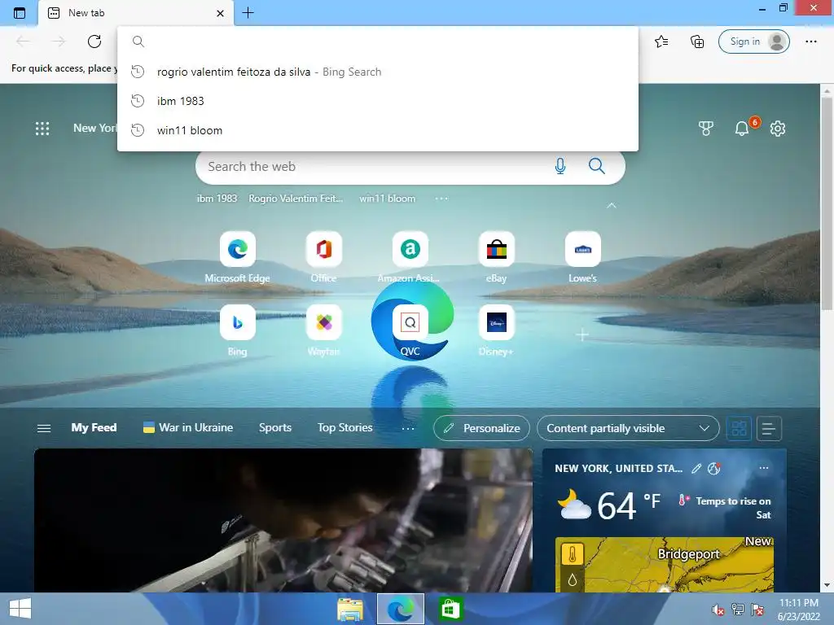The width and height of the screenshot is (834, 625).
Task: Open the taskbar clock and date
Action: pos(799,610)
